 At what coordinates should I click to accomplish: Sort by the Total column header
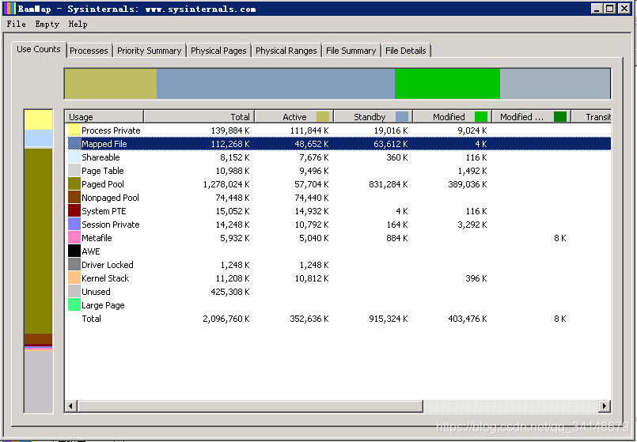coord(199,117)
